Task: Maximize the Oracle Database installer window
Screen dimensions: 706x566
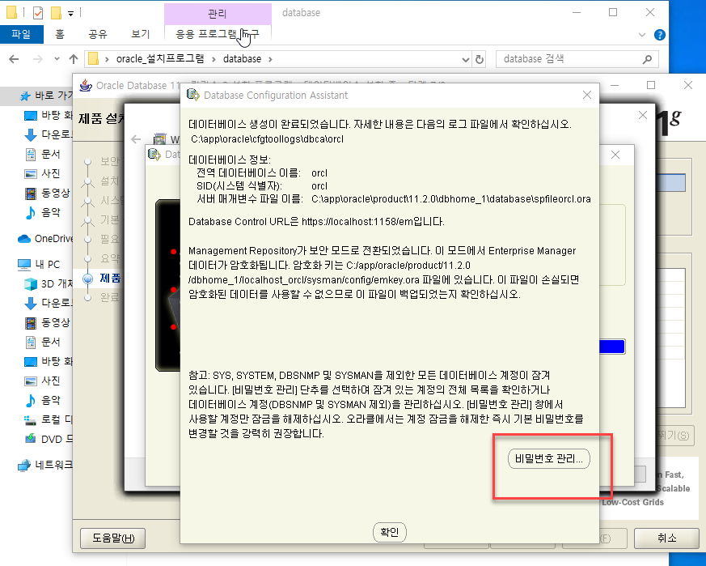Action: click(651, 85)
